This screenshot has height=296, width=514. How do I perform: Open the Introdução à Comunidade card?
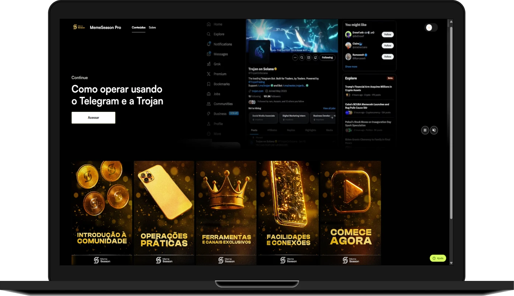tap(101, 213)
